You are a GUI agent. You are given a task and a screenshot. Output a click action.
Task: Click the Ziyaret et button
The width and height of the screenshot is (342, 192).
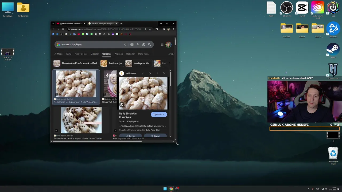(159, 114)
